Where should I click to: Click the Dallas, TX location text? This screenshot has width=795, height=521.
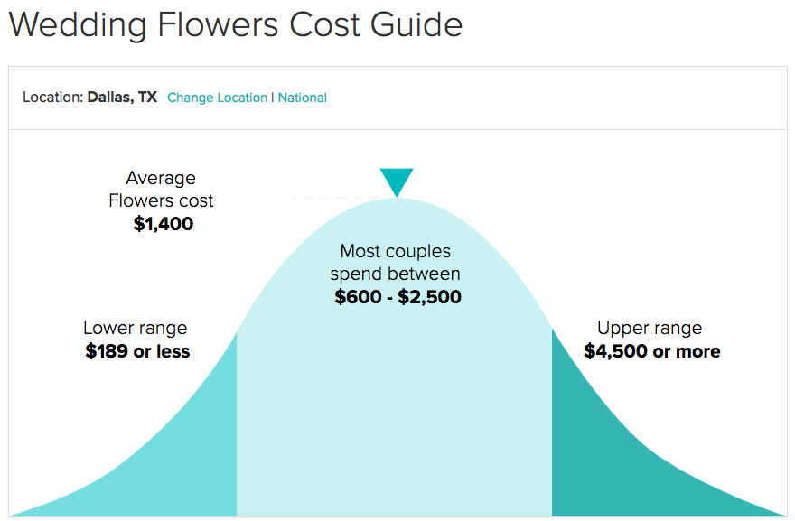(122, 98)
